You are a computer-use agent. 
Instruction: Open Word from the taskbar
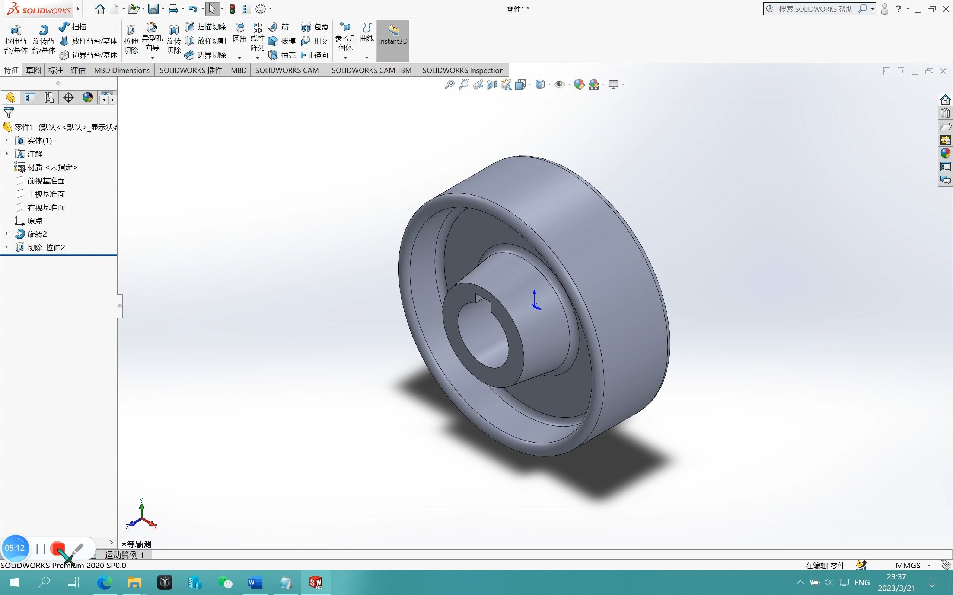[255, 582]
